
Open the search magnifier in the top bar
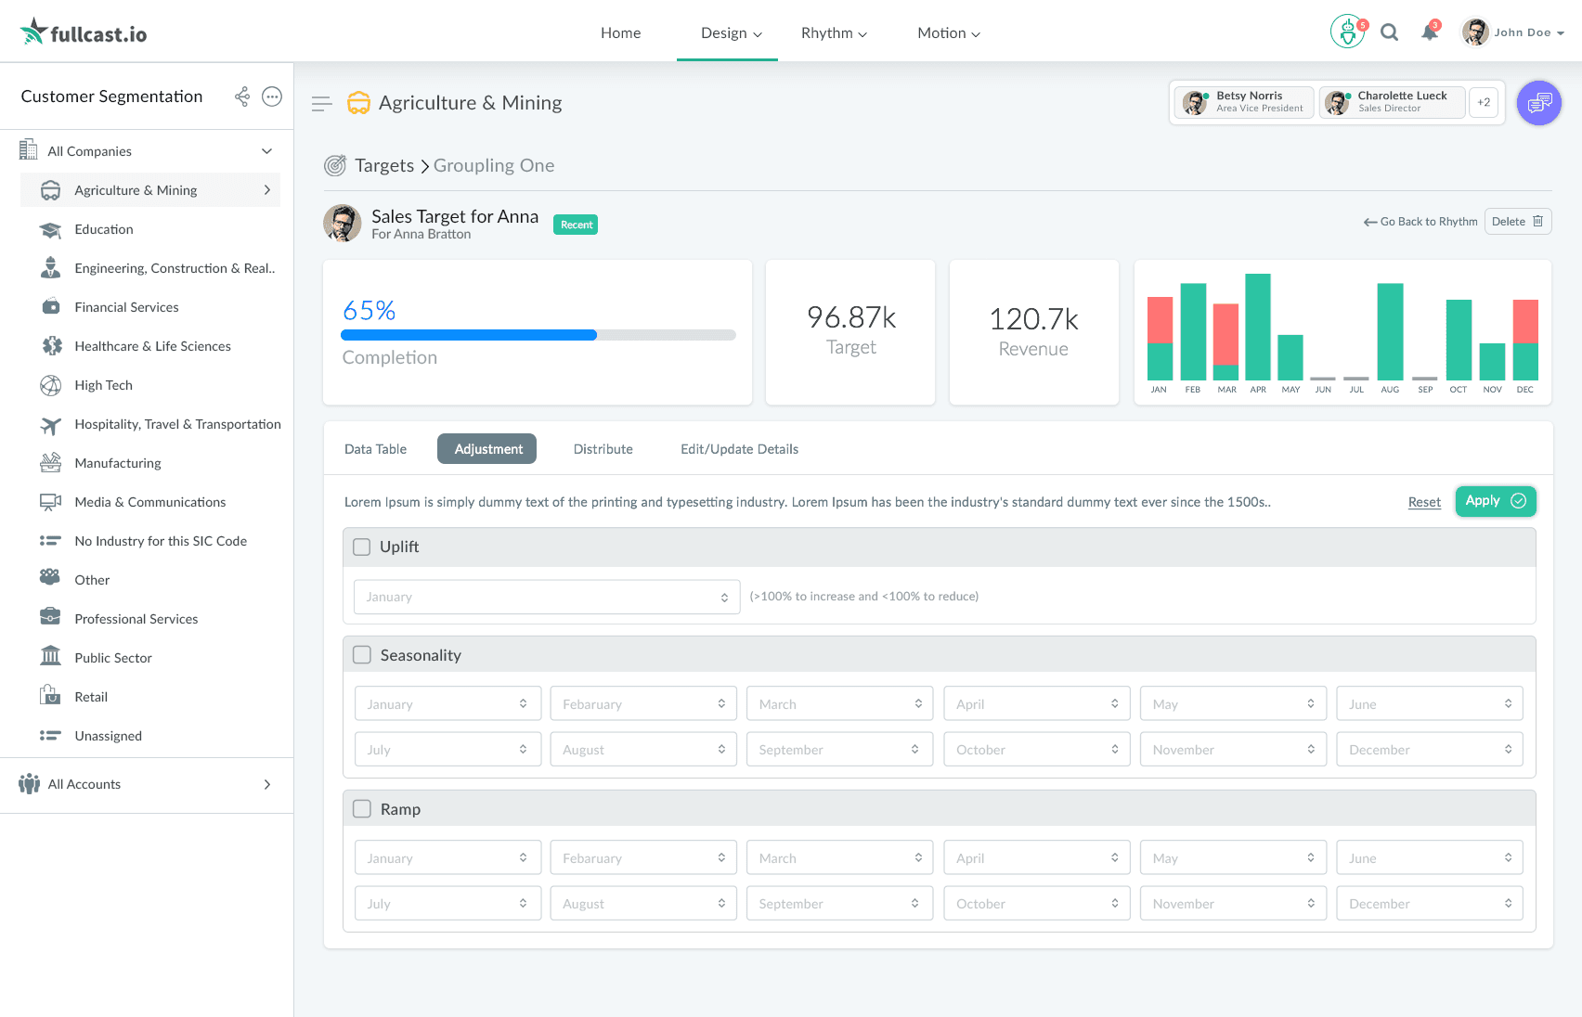(1390, 32)
